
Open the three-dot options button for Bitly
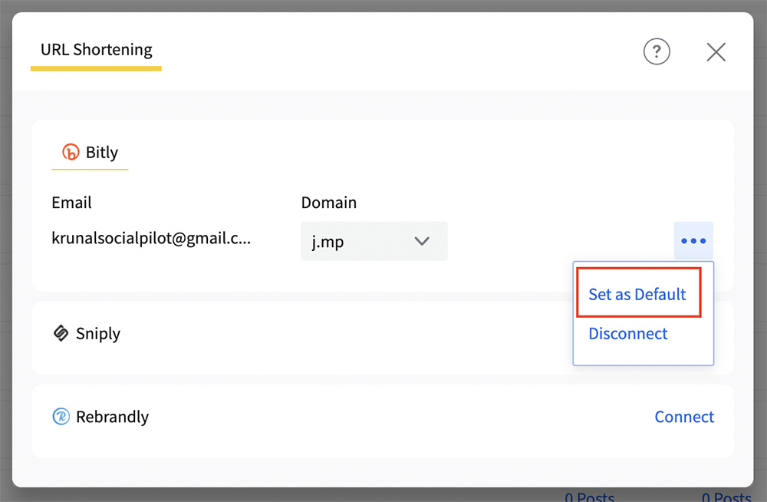coord(693,240)
